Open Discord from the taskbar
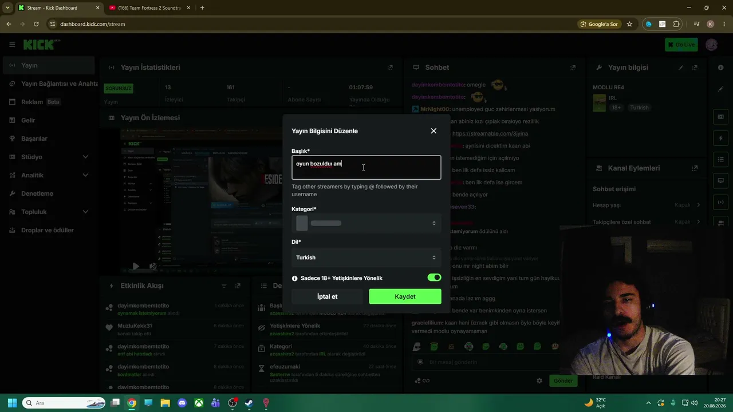Viewport: 733px width, 412px height. point(182,403)
